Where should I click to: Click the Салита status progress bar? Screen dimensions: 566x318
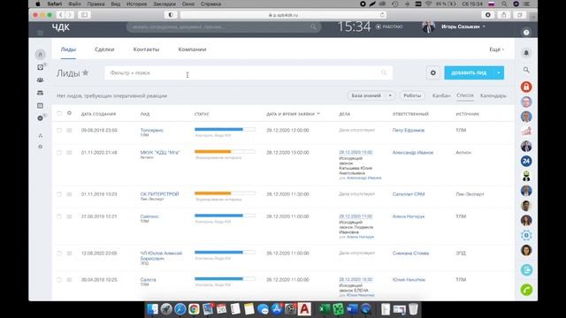coord(225,279)
